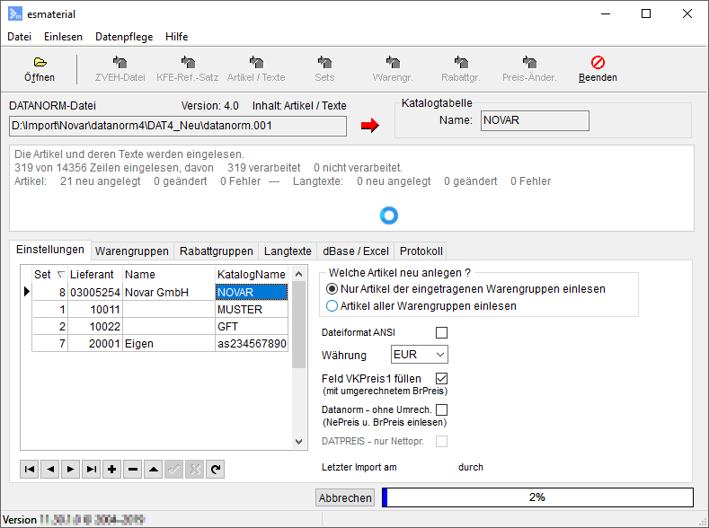Select 'Artikel aller Warengruppen einlesen' option

click(x=332, y=306)
